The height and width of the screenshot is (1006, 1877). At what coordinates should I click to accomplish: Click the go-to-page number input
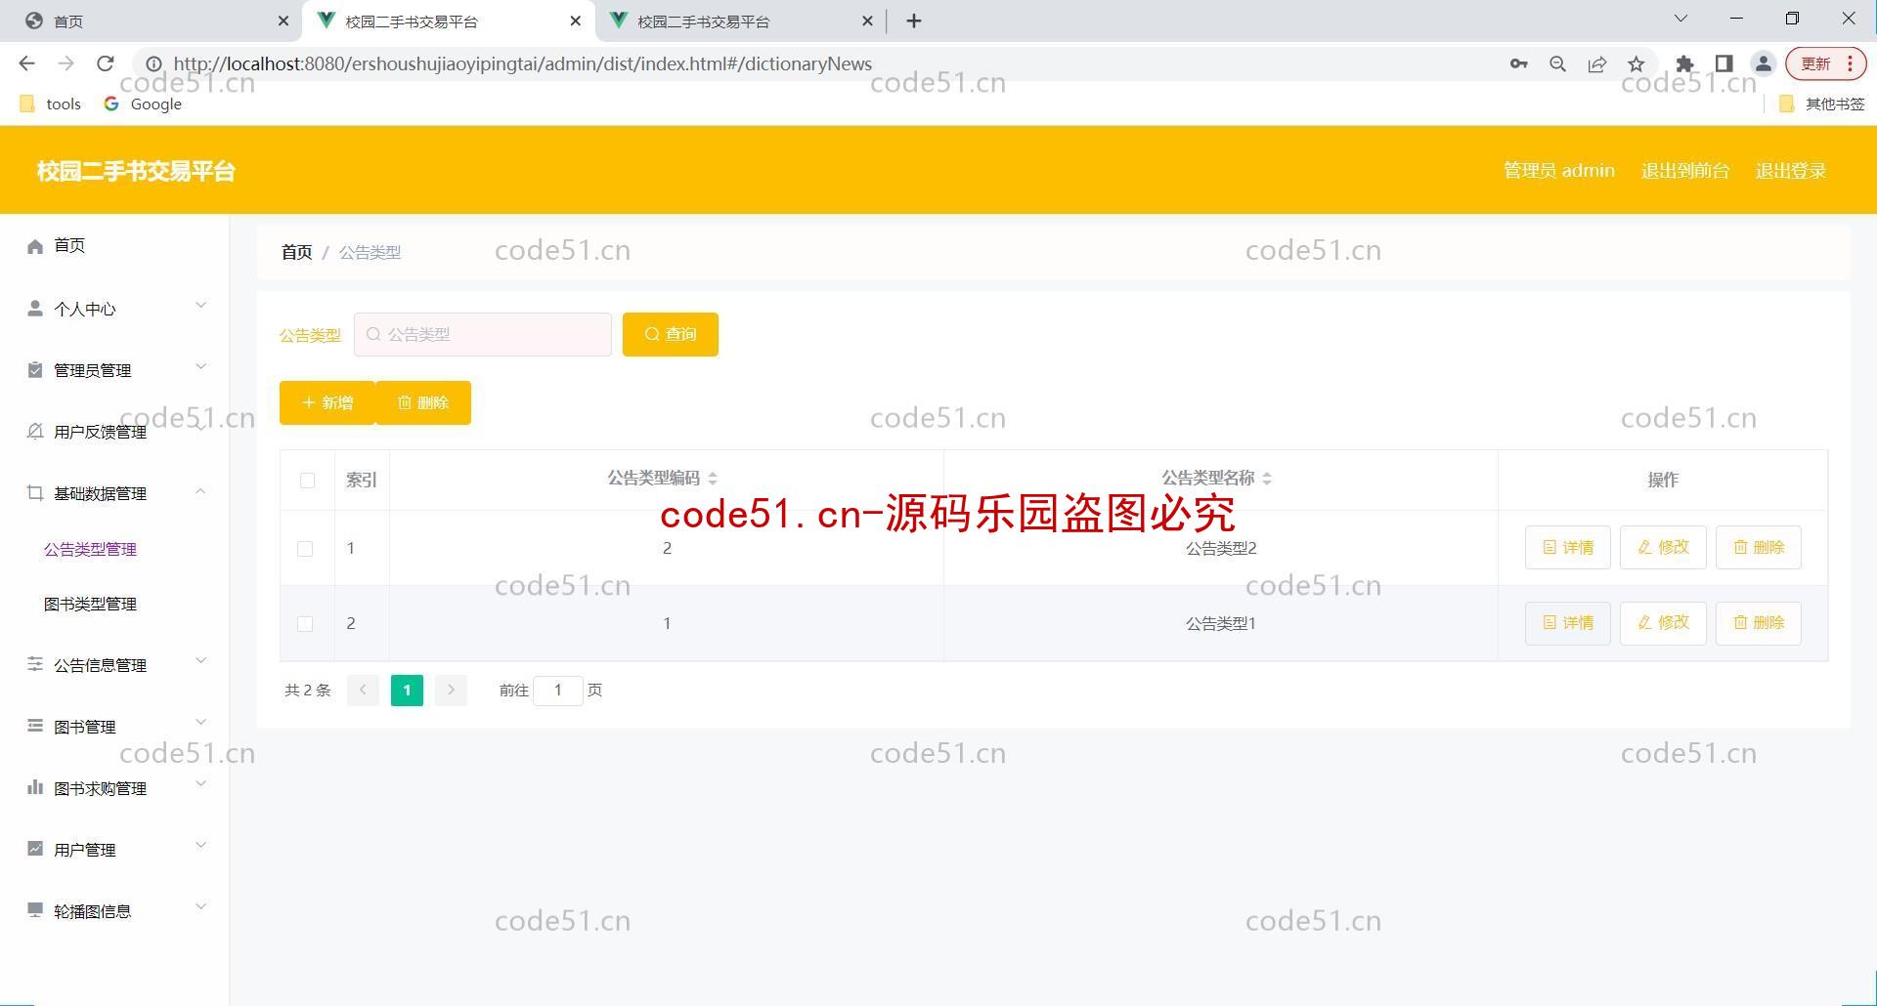click(x=558, y=691)
